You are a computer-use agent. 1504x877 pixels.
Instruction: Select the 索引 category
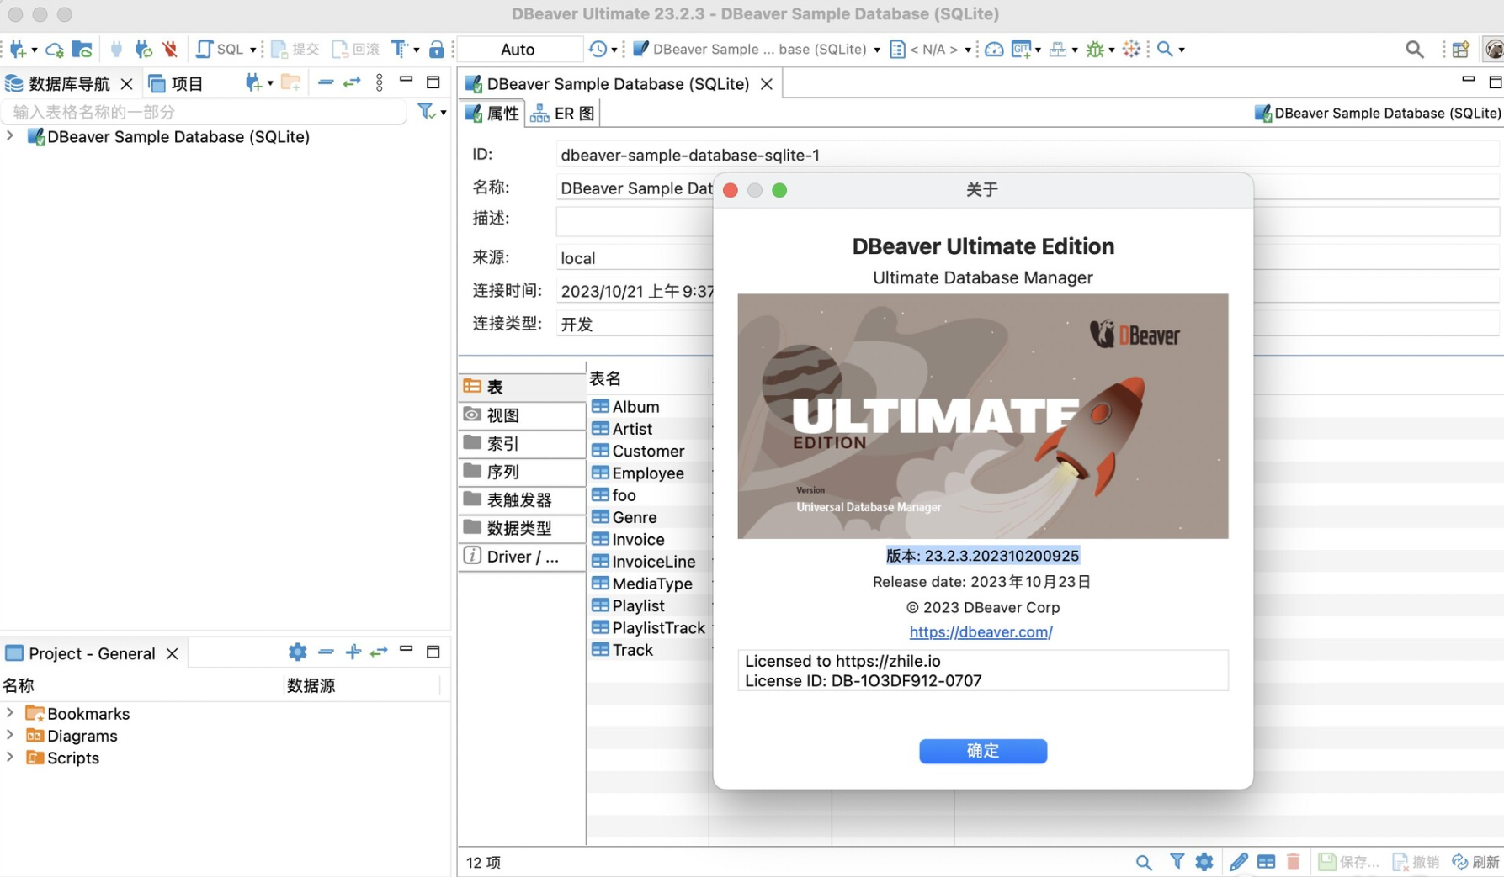click(522, 443)
